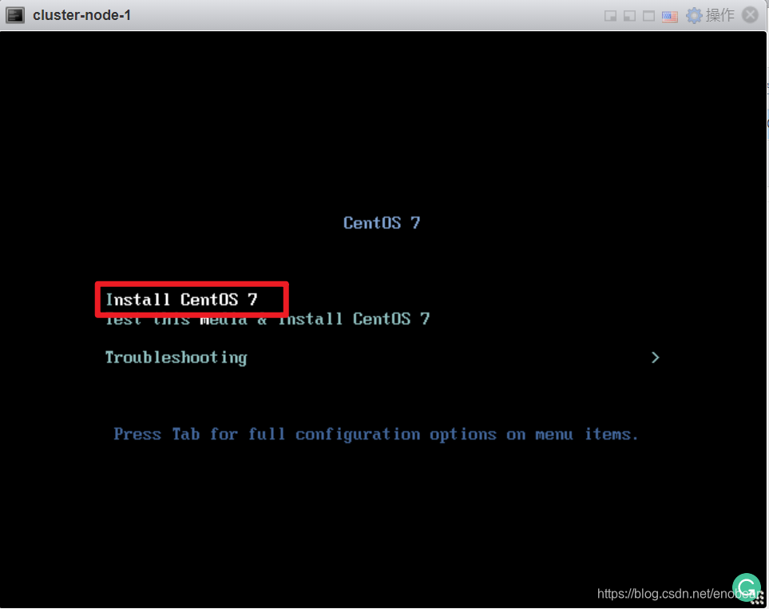The width and height of the screenshot is (769, 609).
Task: Switch to bottom-left docked window layout icon
Action: click(629, 16)
